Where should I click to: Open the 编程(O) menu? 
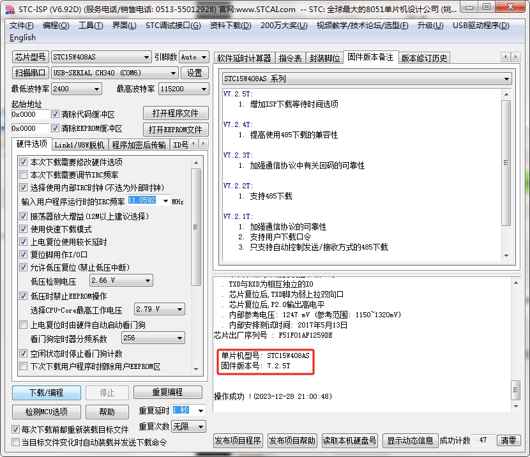tap(56, 26)
